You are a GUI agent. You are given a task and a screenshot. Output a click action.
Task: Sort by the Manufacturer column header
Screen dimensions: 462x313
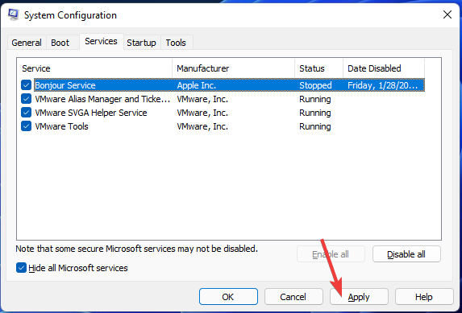tap(233, 68)
